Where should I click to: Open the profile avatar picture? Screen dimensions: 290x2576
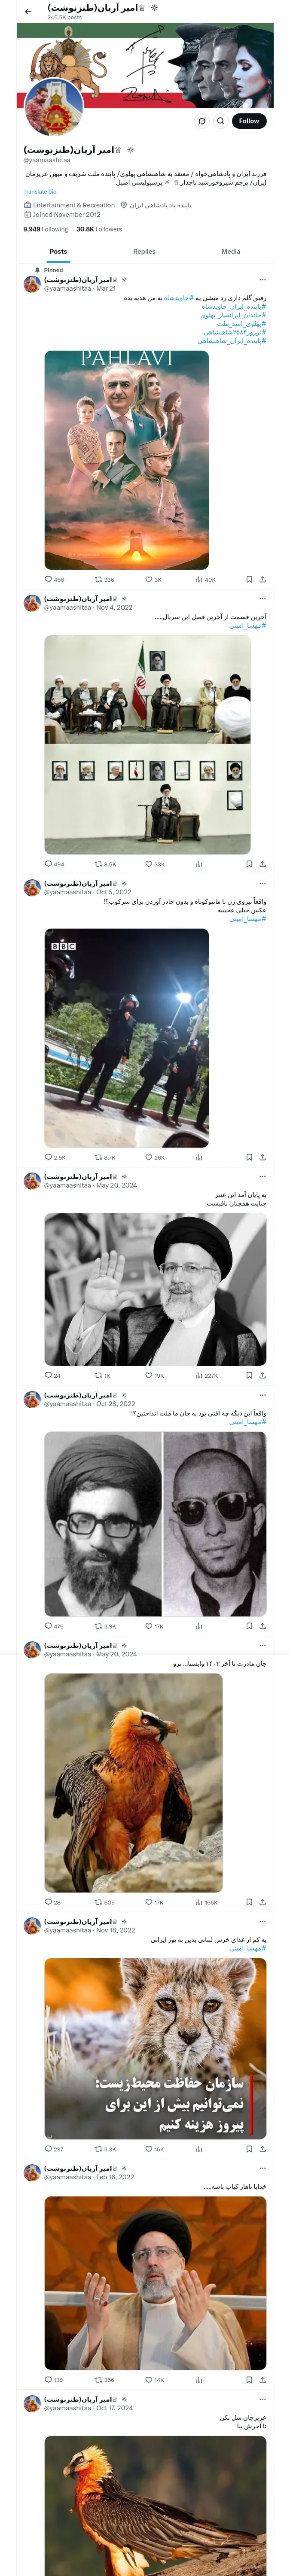[54, 108]
